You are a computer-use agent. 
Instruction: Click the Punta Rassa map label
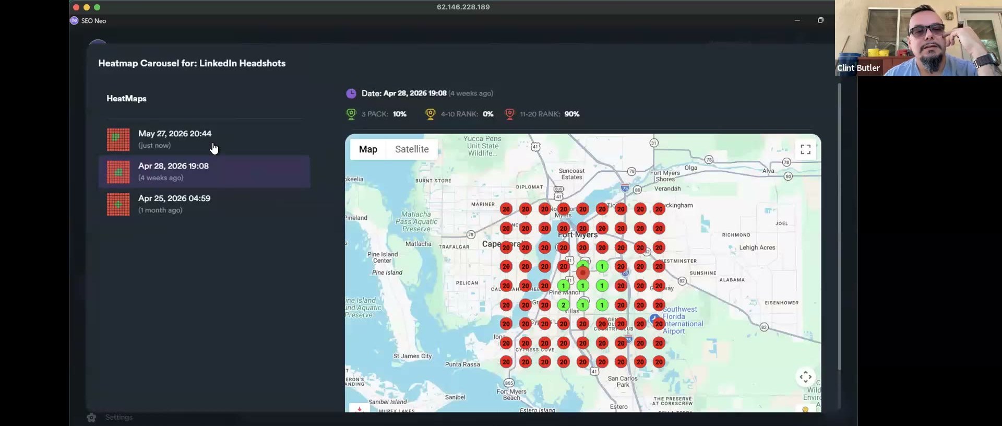[x=462, y=364]
